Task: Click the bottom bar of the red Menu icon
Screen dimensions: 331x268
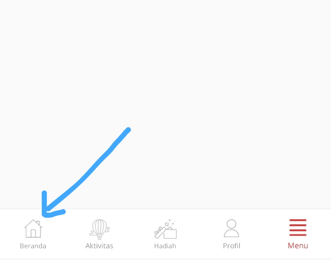Action: [298, 235]
